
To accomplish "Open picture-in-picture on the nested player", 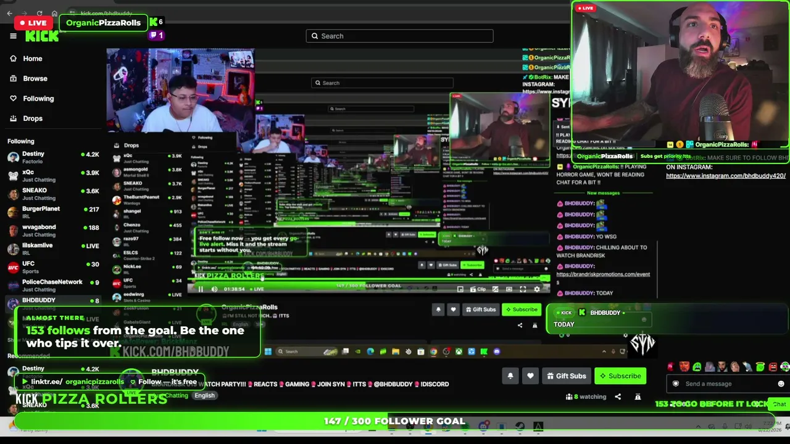I will point(460,289).
